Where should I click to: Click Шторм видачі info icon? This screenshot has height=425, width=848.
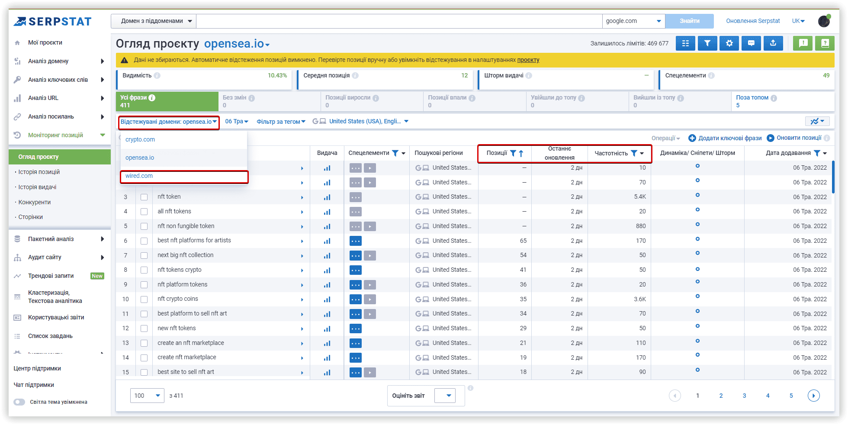pyautogui.click(x=529, y=75)
